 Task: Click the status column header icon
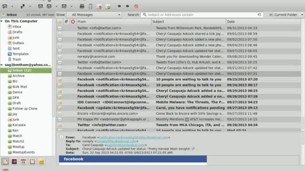[x=60, y=22]
